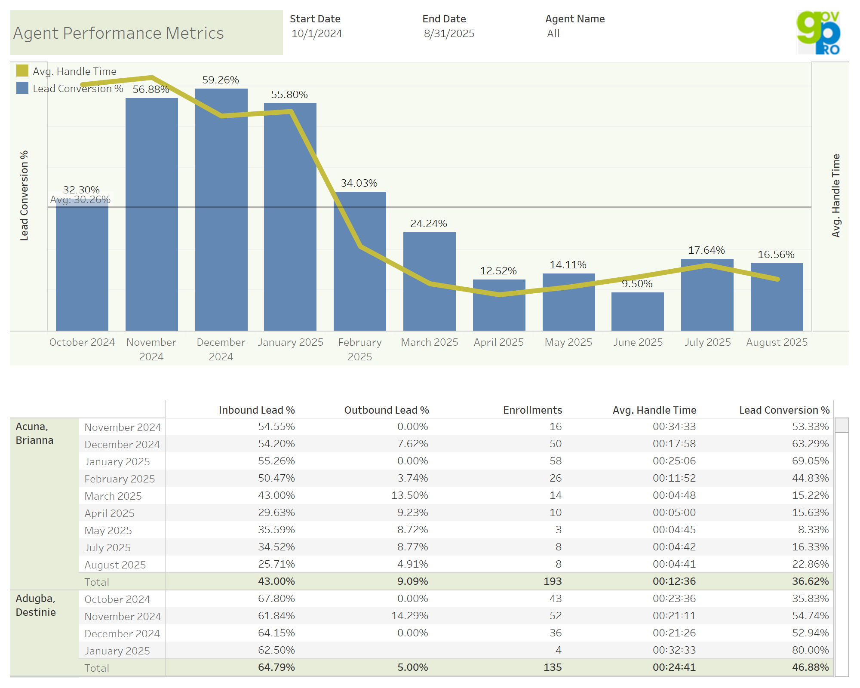Screen dimensions: 860x688
Task: Click the Lead Conversion % column header
Action: tap(784, 410)
